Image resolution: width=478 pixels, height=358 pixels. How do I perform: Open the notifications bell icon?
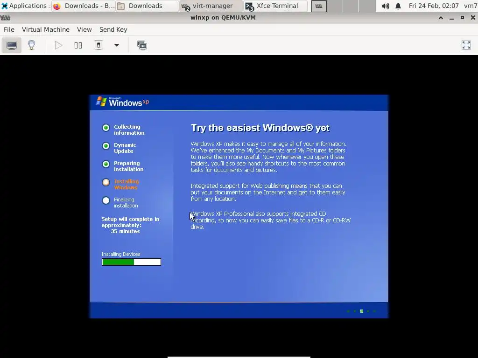pyautogui.click(x=398, y=6)
